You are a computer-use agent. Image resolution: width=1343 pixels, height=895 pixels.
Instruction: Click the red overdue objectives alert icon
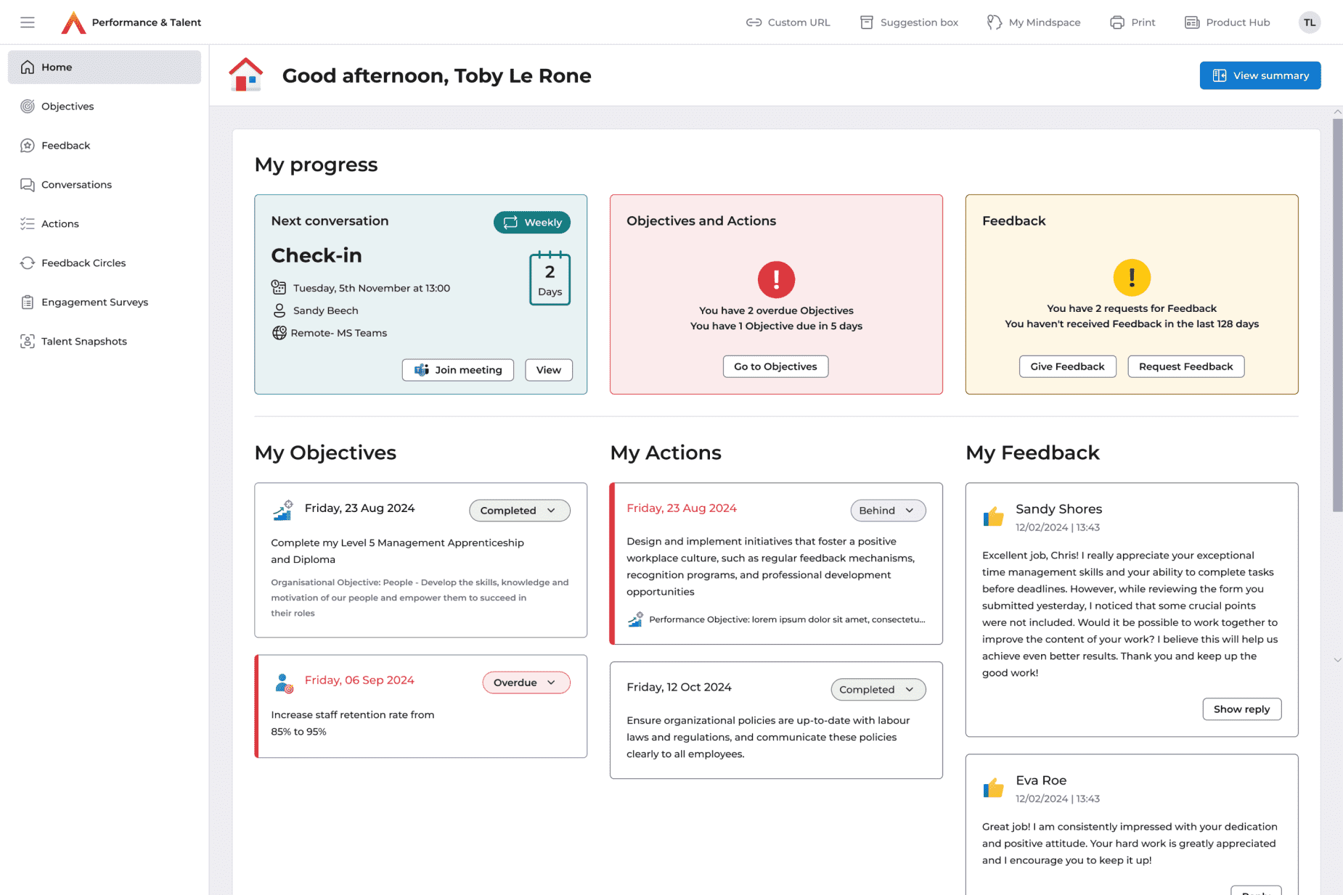[x=776, y=279]
